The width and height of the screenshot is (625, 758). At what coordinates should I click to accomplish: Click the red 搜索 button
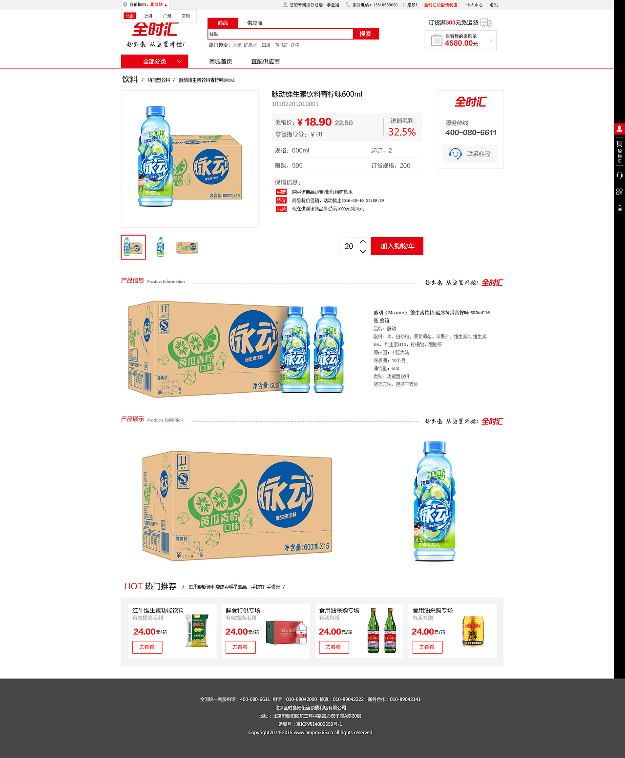pos(366,34)
